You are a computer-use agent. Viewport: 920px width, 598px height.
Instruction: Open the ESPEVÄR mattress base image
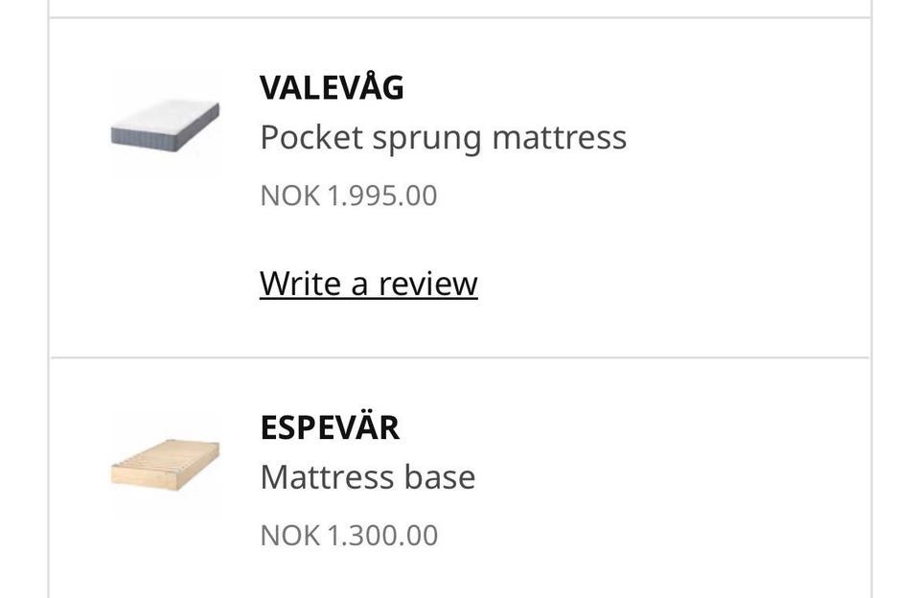tap(165, 464)
